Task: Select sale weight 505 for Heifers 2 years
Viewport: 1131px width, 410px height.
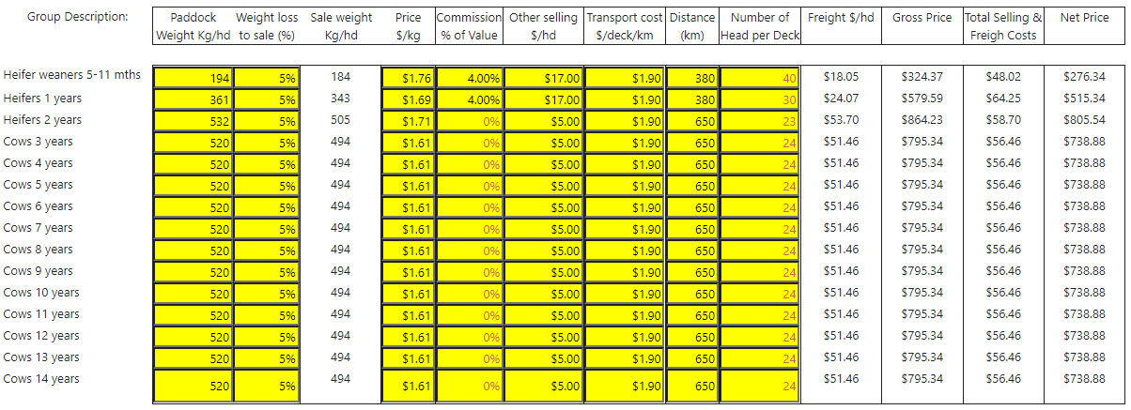Action: click(341, 119)
